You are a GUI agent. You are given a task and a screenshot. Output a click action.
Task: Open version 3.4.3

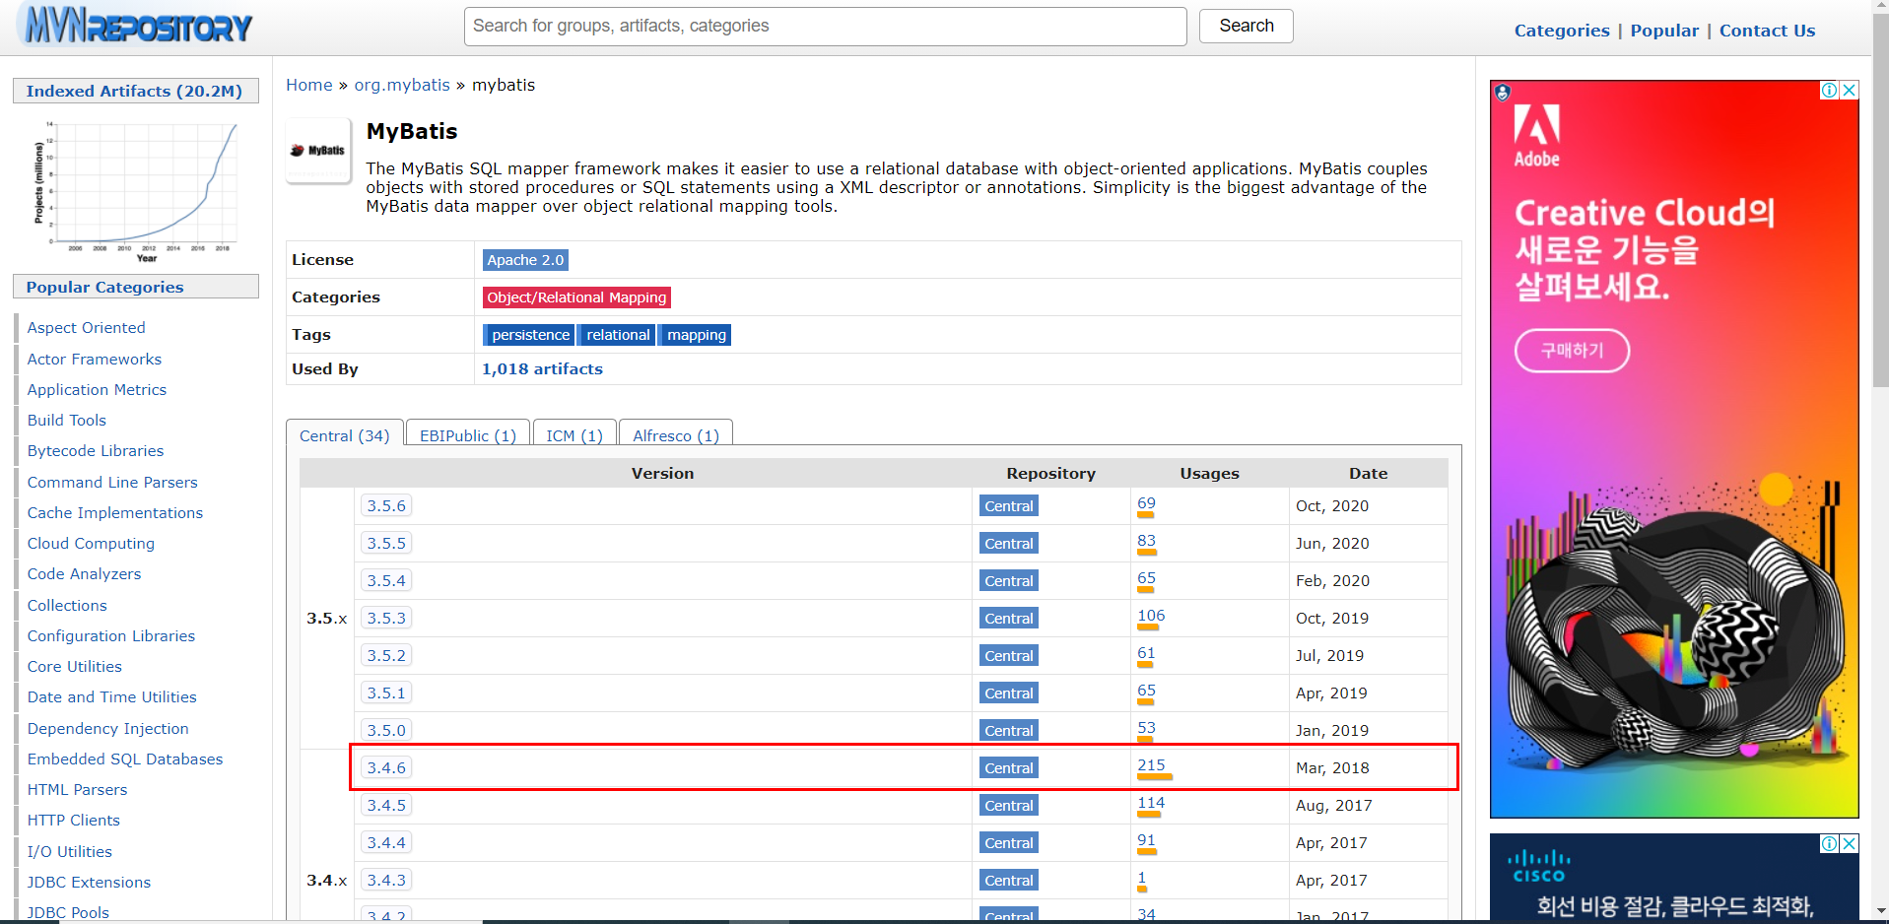(x=386, y=880)
